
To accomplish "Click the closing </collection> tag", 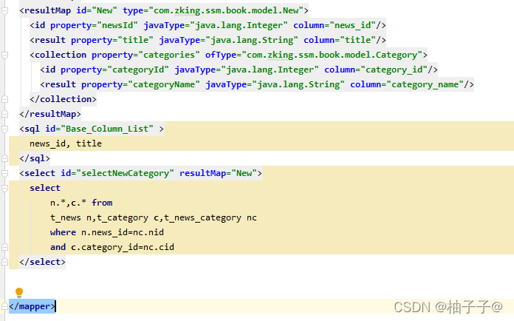I will [63, 99].
